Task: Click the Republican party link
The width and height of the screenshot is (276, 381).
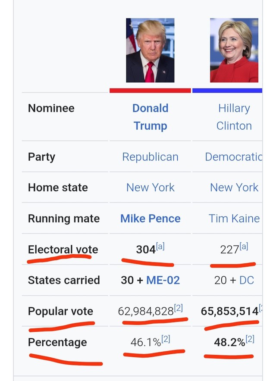Action: tap(150, 157)
